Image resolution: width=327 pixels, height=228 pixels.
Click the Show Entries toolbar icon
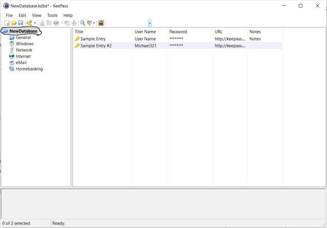89,23
